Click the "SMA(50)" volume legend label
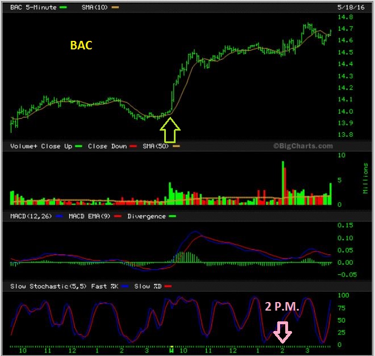The height and width of the screenshot is (356, 375). [156, 146]
